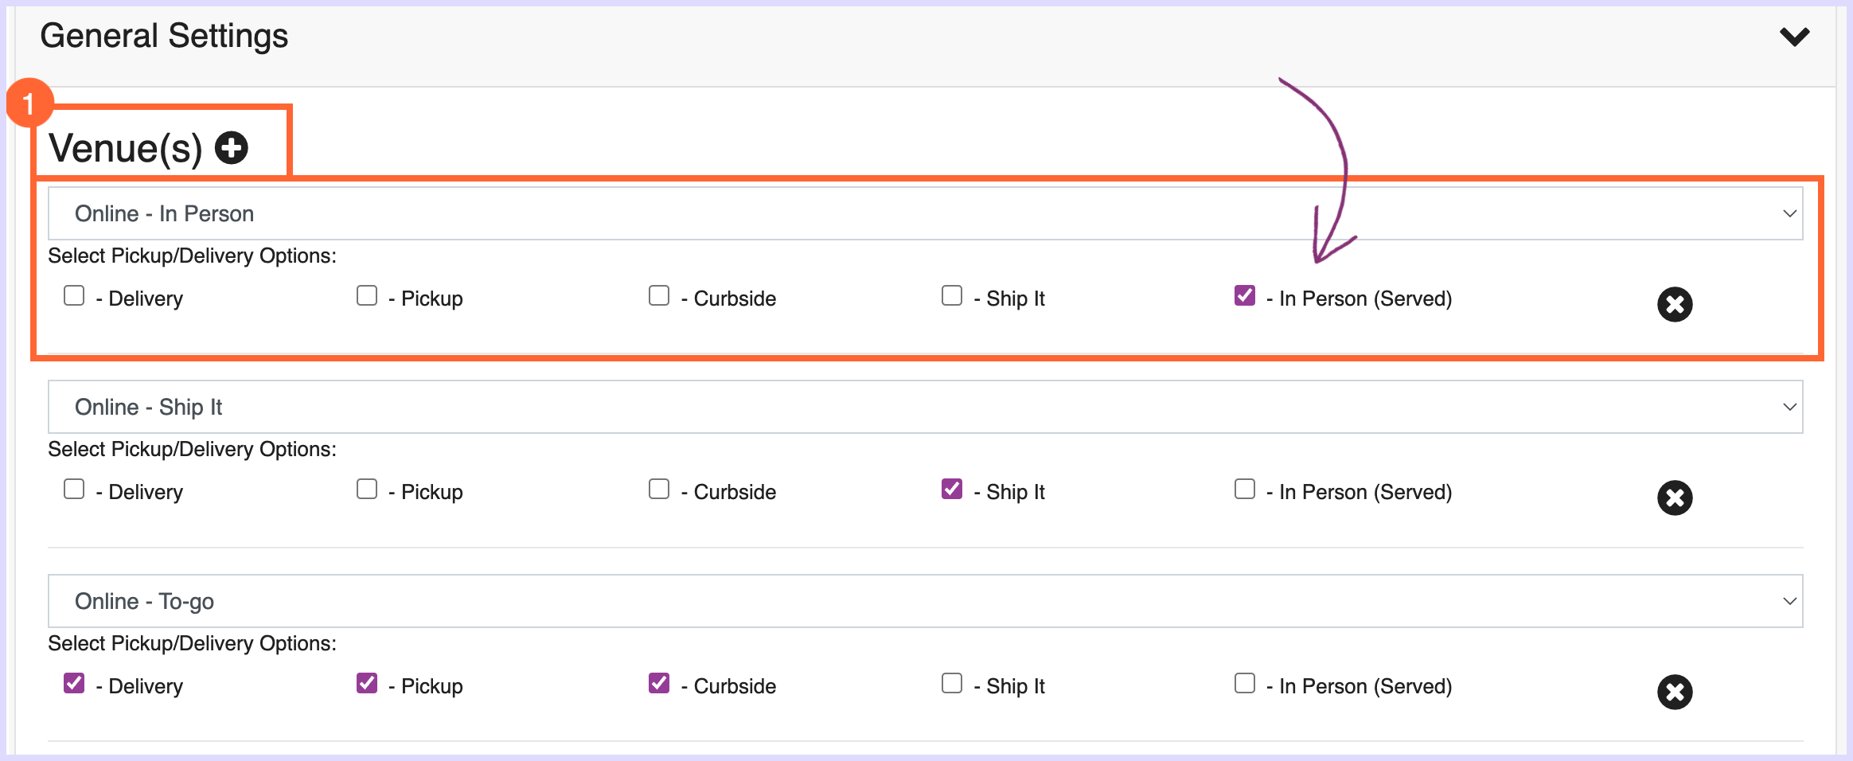Disable Curbside for Online - To-go venue
1853x761 pixels.
click(x=659, y=683)
